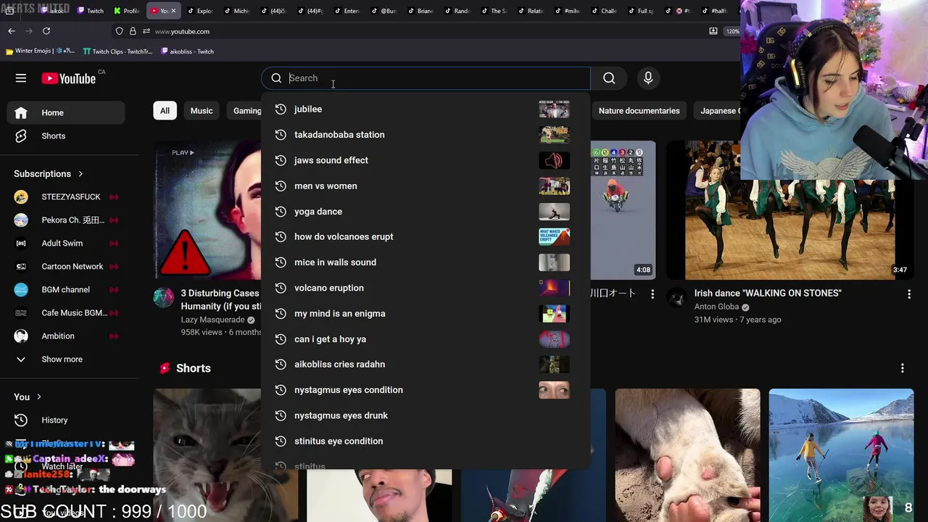The width and height of the screenshot is (928, 522).
Task: Open the Lazy Masquerade channel avatar
Action: pos(164,297)
